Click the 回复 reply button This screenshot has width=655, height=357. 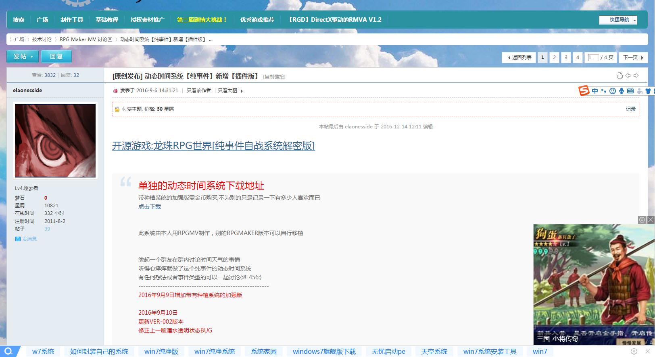56,56
